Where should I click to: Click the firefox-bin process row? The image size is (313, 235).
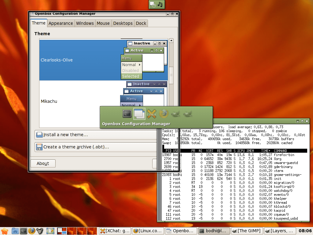click(234, 155)
